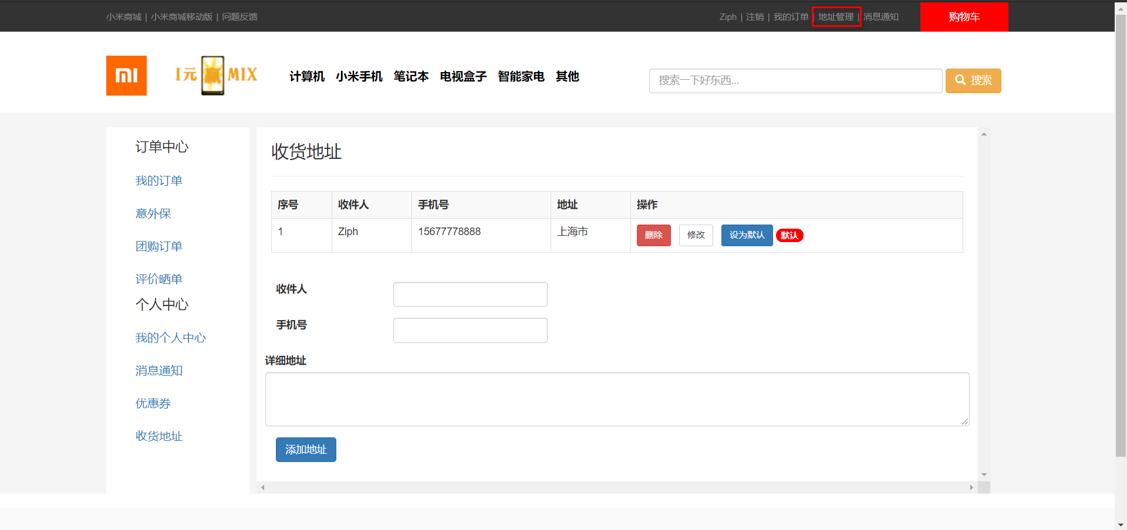Click the magnifier 搜索 button
The height and width of the screenshot is (530, 1127).
[x=973, y=81]
